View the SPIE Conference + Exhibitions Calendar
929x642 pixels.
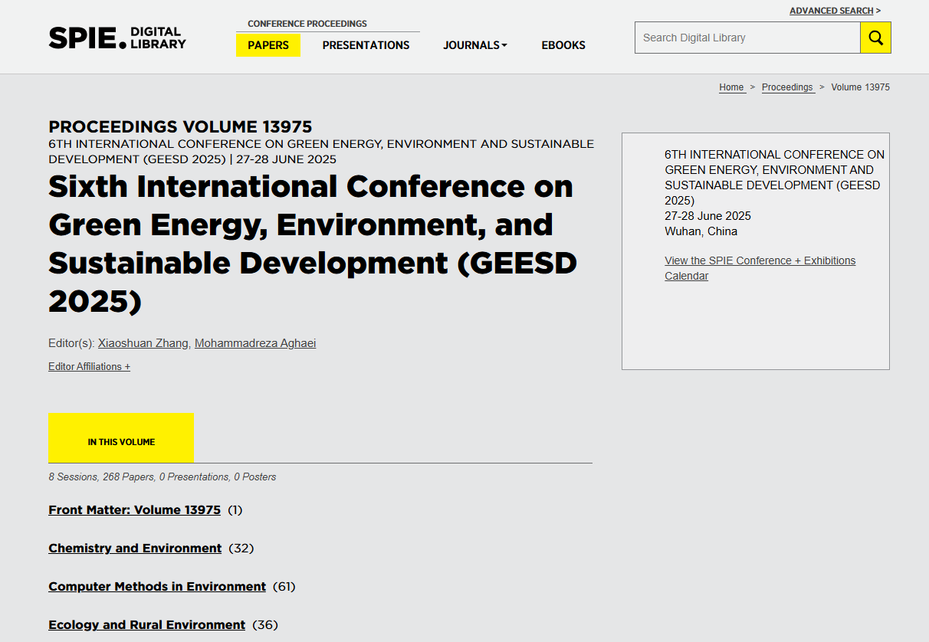[x=760, y=268]
